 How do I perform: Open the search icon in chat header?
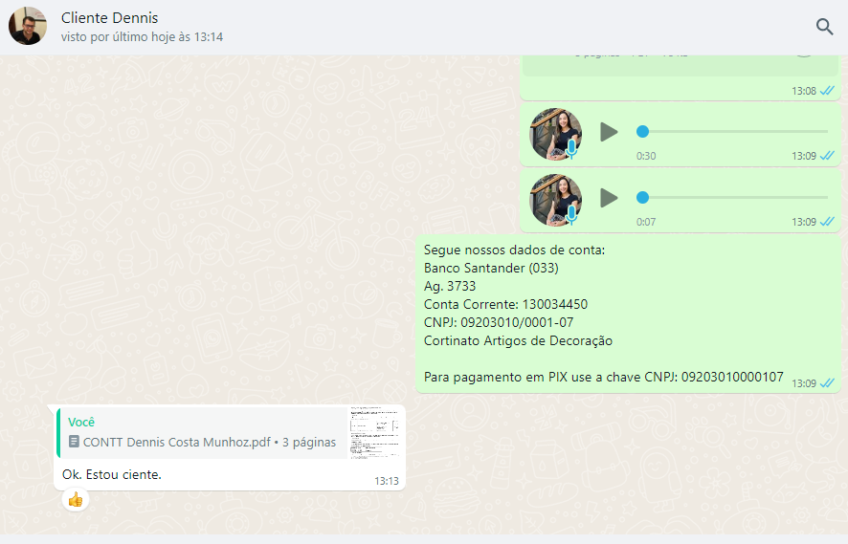tap(824, 27)
